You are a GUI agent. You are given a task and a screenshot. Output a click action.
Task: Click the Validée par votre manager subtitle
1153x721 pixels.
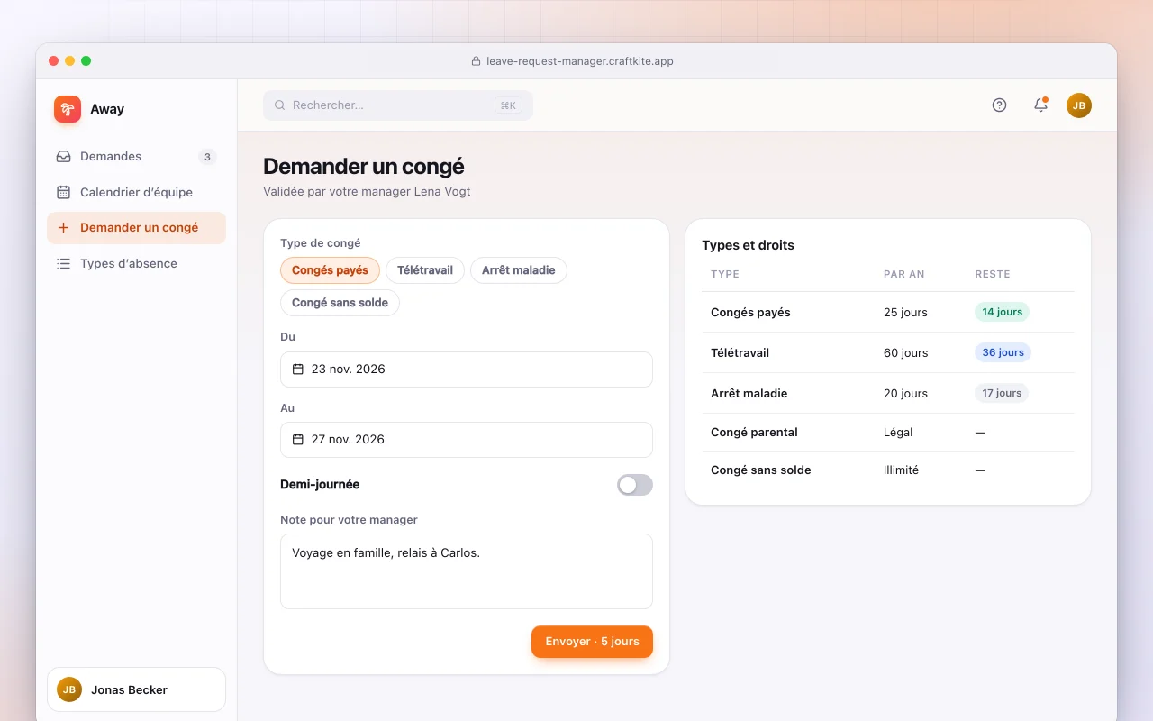click(367, 191)
